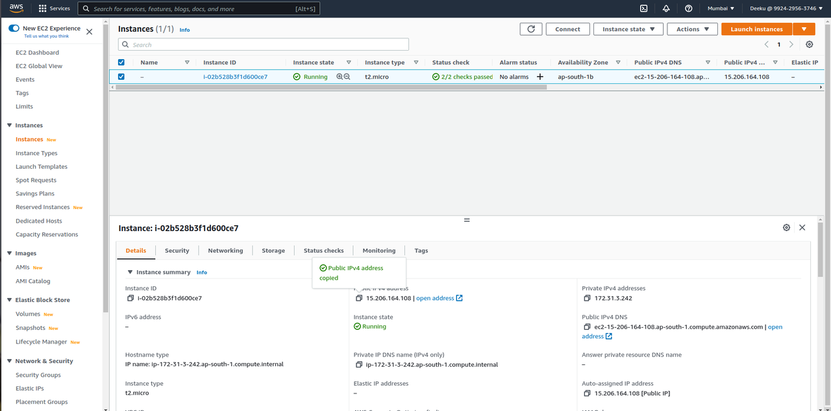This screenshot has width=831, height=411.
Task: Open the notifications bell
Action: coord(666,8)
